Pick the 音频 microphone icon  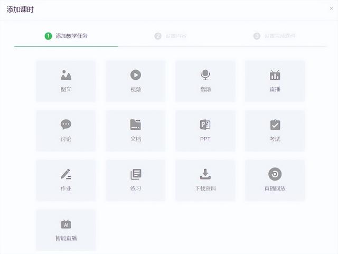[x=205, y=75]
